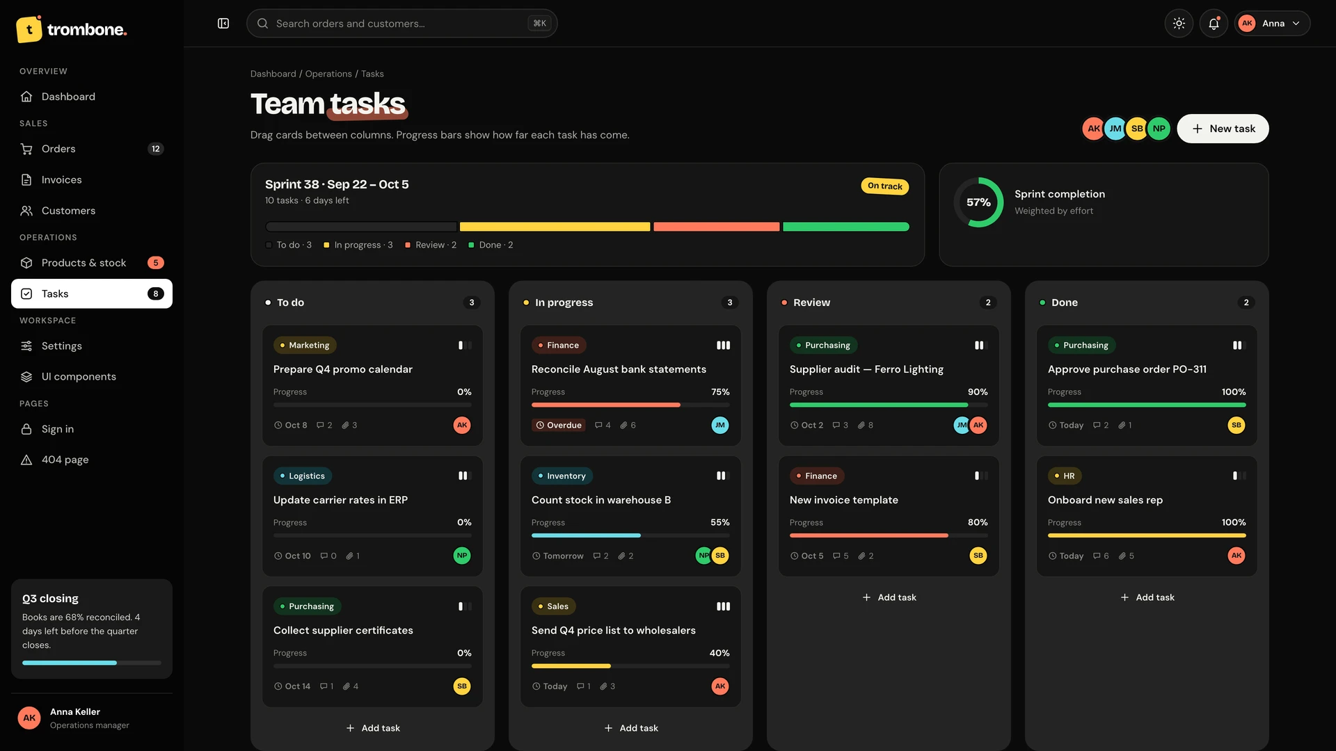Add task in the To do column

(373, 728)
